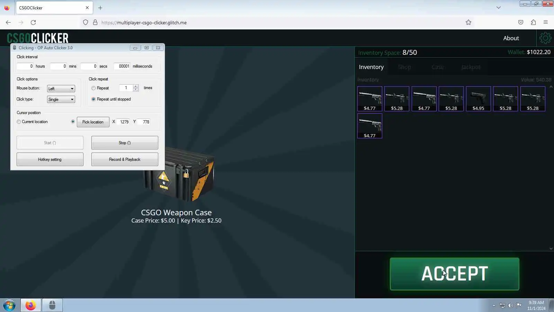Click the Pick location button
This screenshot has width=554, height=312.
[x=93, y=122]
